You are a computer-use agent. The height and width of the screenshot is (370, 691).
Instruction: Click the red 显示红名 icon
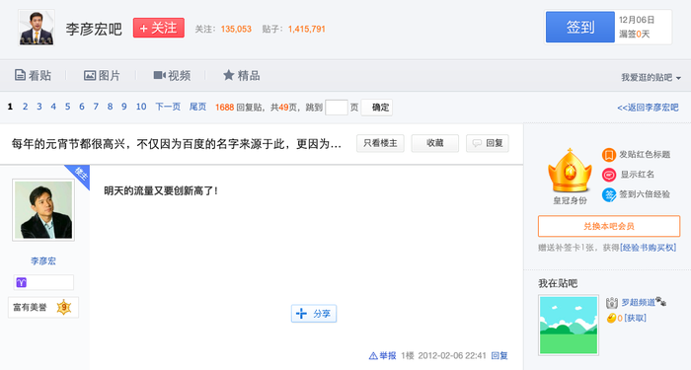609,175
